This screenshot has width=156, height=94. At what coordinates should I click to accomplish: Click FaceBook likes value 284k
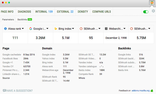coord(26,59)
